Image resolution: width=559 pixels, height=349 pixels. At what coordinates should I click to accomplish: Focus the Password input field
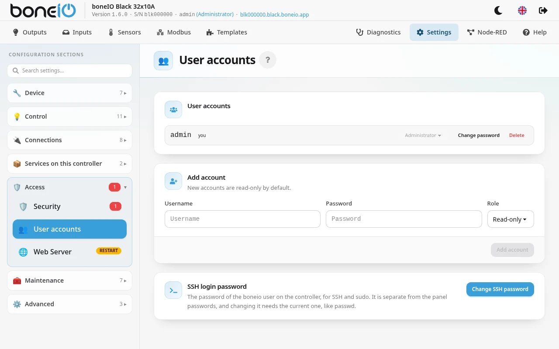coord(404,219)
